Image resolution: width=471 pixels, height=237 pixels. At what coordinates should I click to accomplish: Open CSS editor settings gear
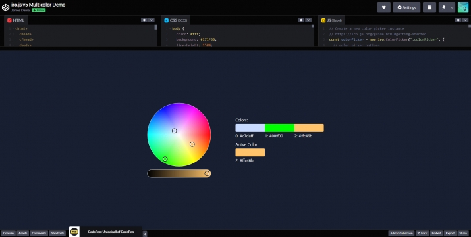pyautogui.click(x=301, y=20)
